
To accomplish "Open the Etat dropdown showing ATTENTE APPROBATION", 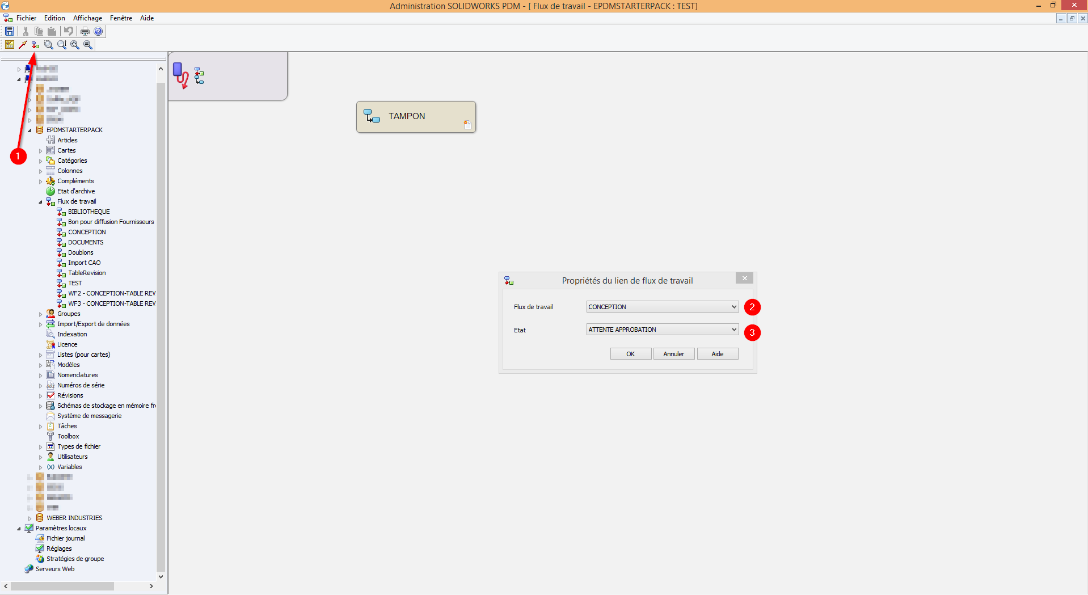I will tap(662, 330).
